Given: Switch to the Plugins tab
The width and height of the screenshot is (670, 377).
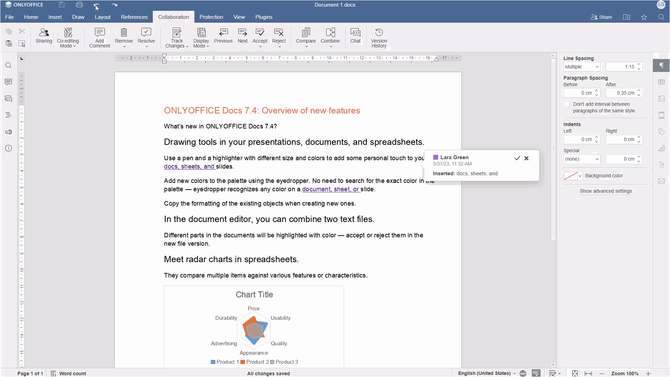Looking at the screenshot, I should click(264, 17).
